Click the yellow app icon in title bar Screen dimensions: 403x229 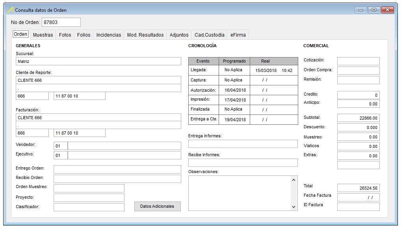point(10,10)
